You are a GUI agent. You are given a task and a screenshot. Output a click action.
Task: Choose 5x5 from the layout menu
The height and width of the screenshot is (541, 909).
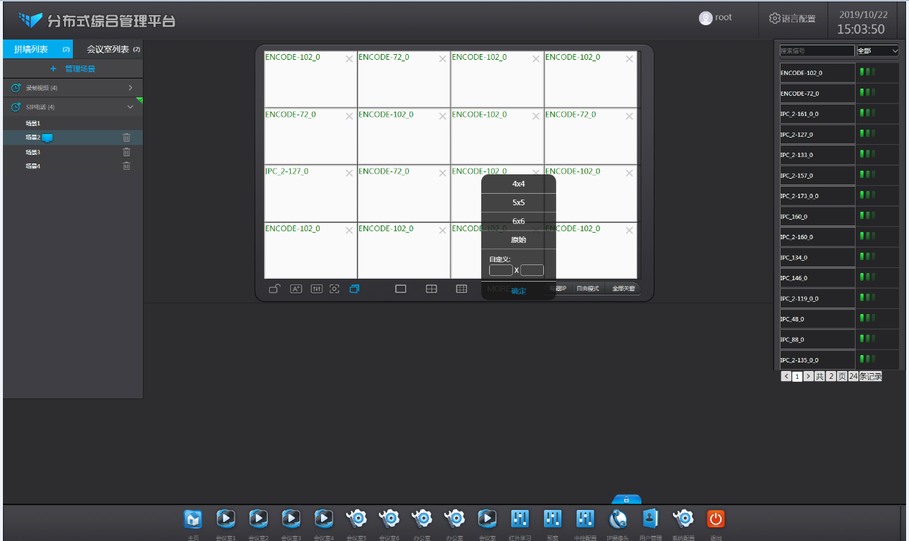518,202
